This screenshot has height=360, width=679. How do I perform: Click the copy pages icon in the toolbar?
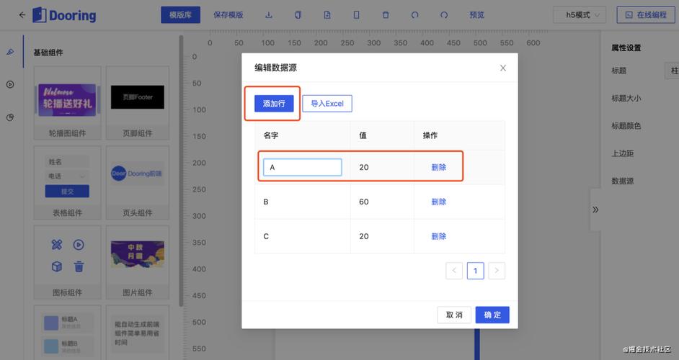click(x=298, y=15)
